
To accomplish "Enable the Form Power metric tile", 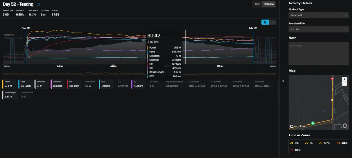I will pos(90,84).
